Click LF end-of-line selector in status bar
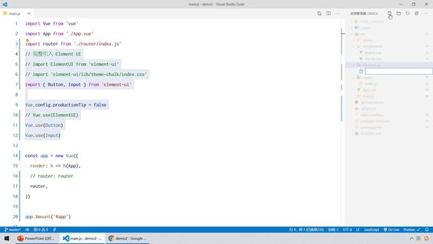The image size is (433, 244). 358,230
